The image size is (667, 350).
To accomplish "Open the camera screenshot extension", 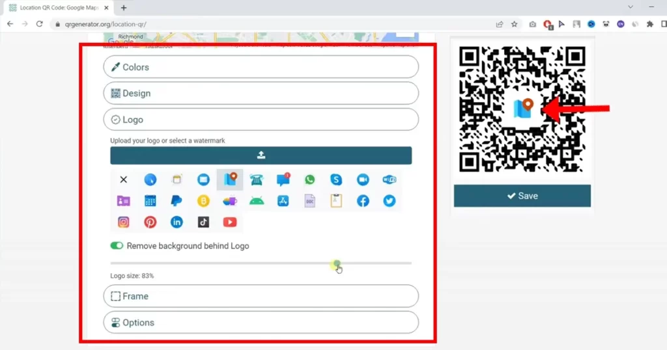I will [533, 24].
